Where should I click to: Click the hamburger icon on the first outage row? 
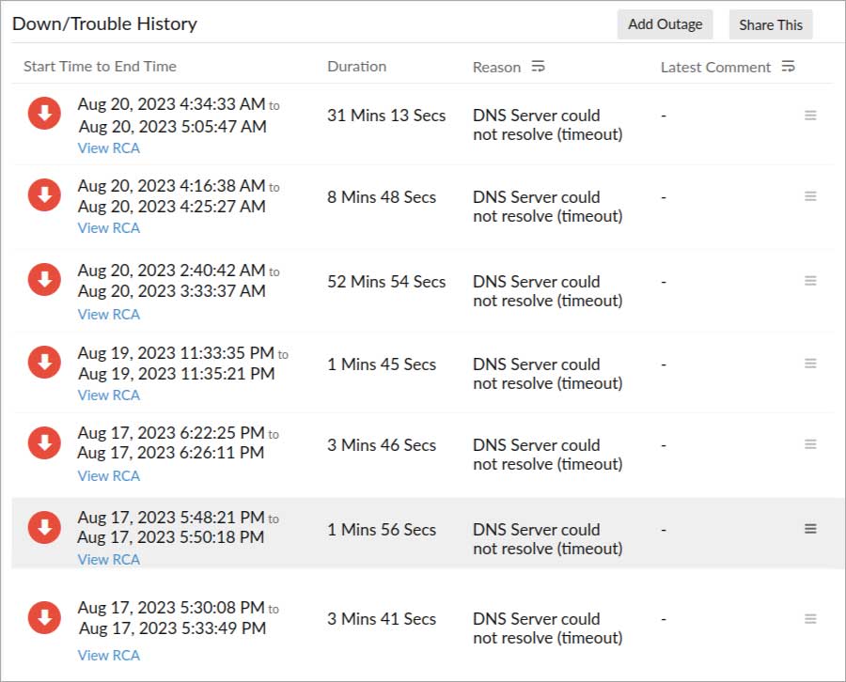tap(810, 115)
